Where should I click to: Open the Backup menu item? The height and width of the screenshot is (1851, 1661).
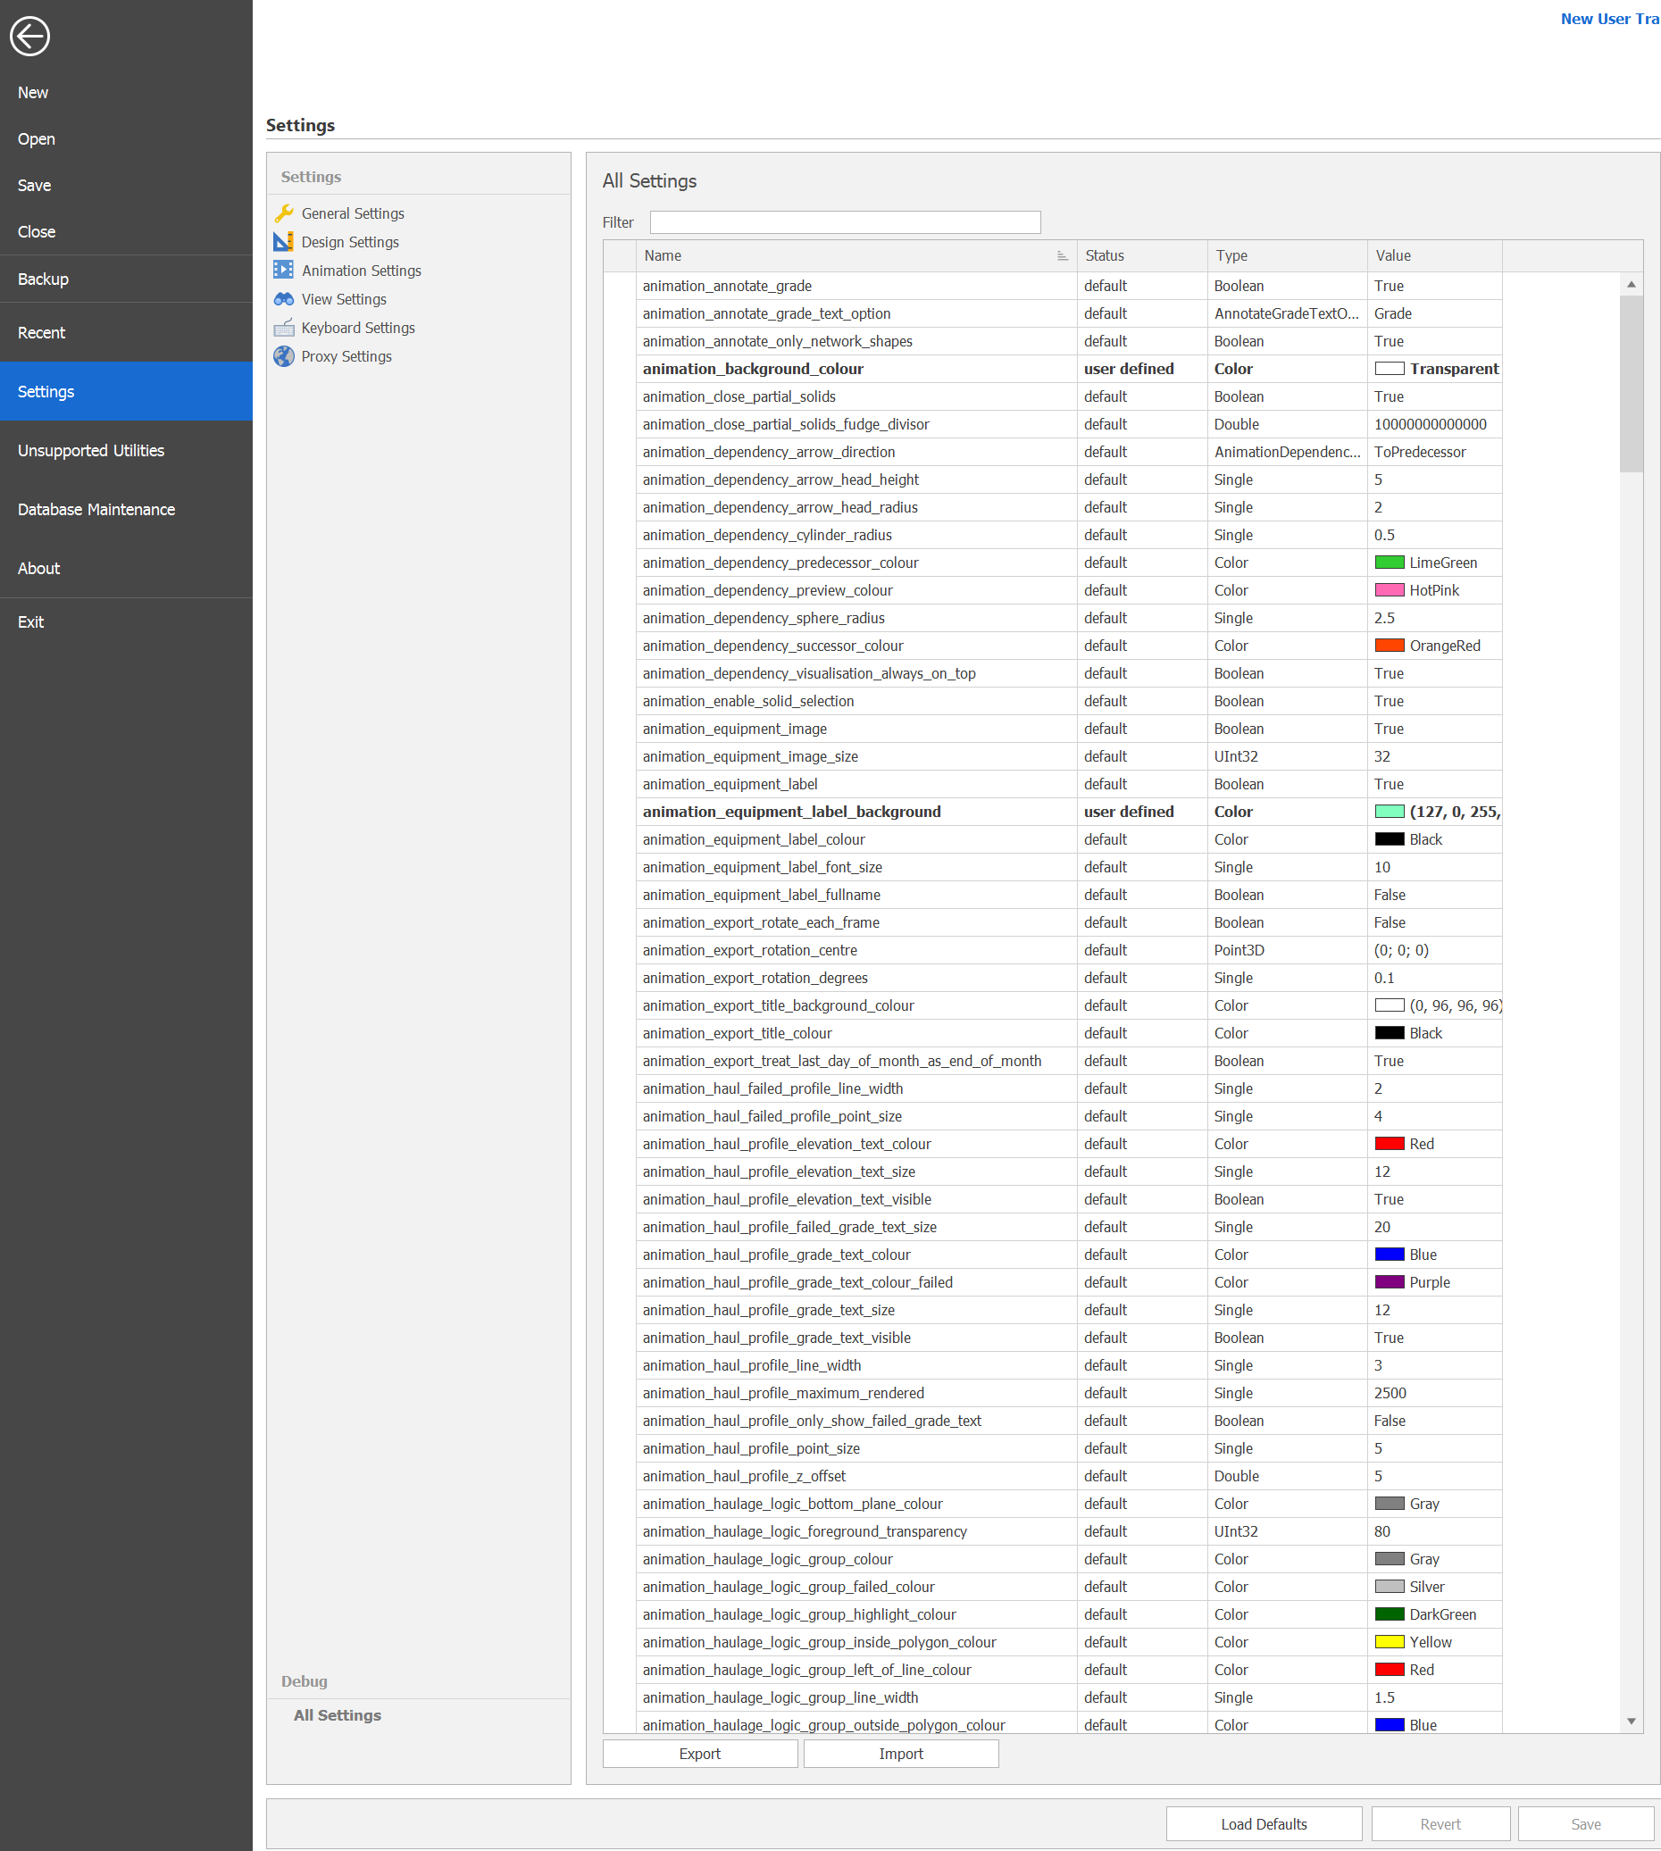pos(43,279)
